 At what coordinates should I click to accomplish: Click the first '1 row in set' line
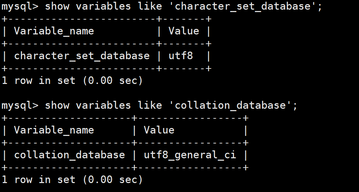(x=72, y=81)
